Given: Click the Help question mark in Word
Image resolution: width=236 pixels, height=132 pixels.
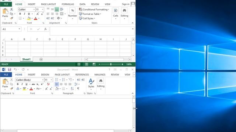Looking at the screenshot, I should pyautogui.click(x=110, y=69).
